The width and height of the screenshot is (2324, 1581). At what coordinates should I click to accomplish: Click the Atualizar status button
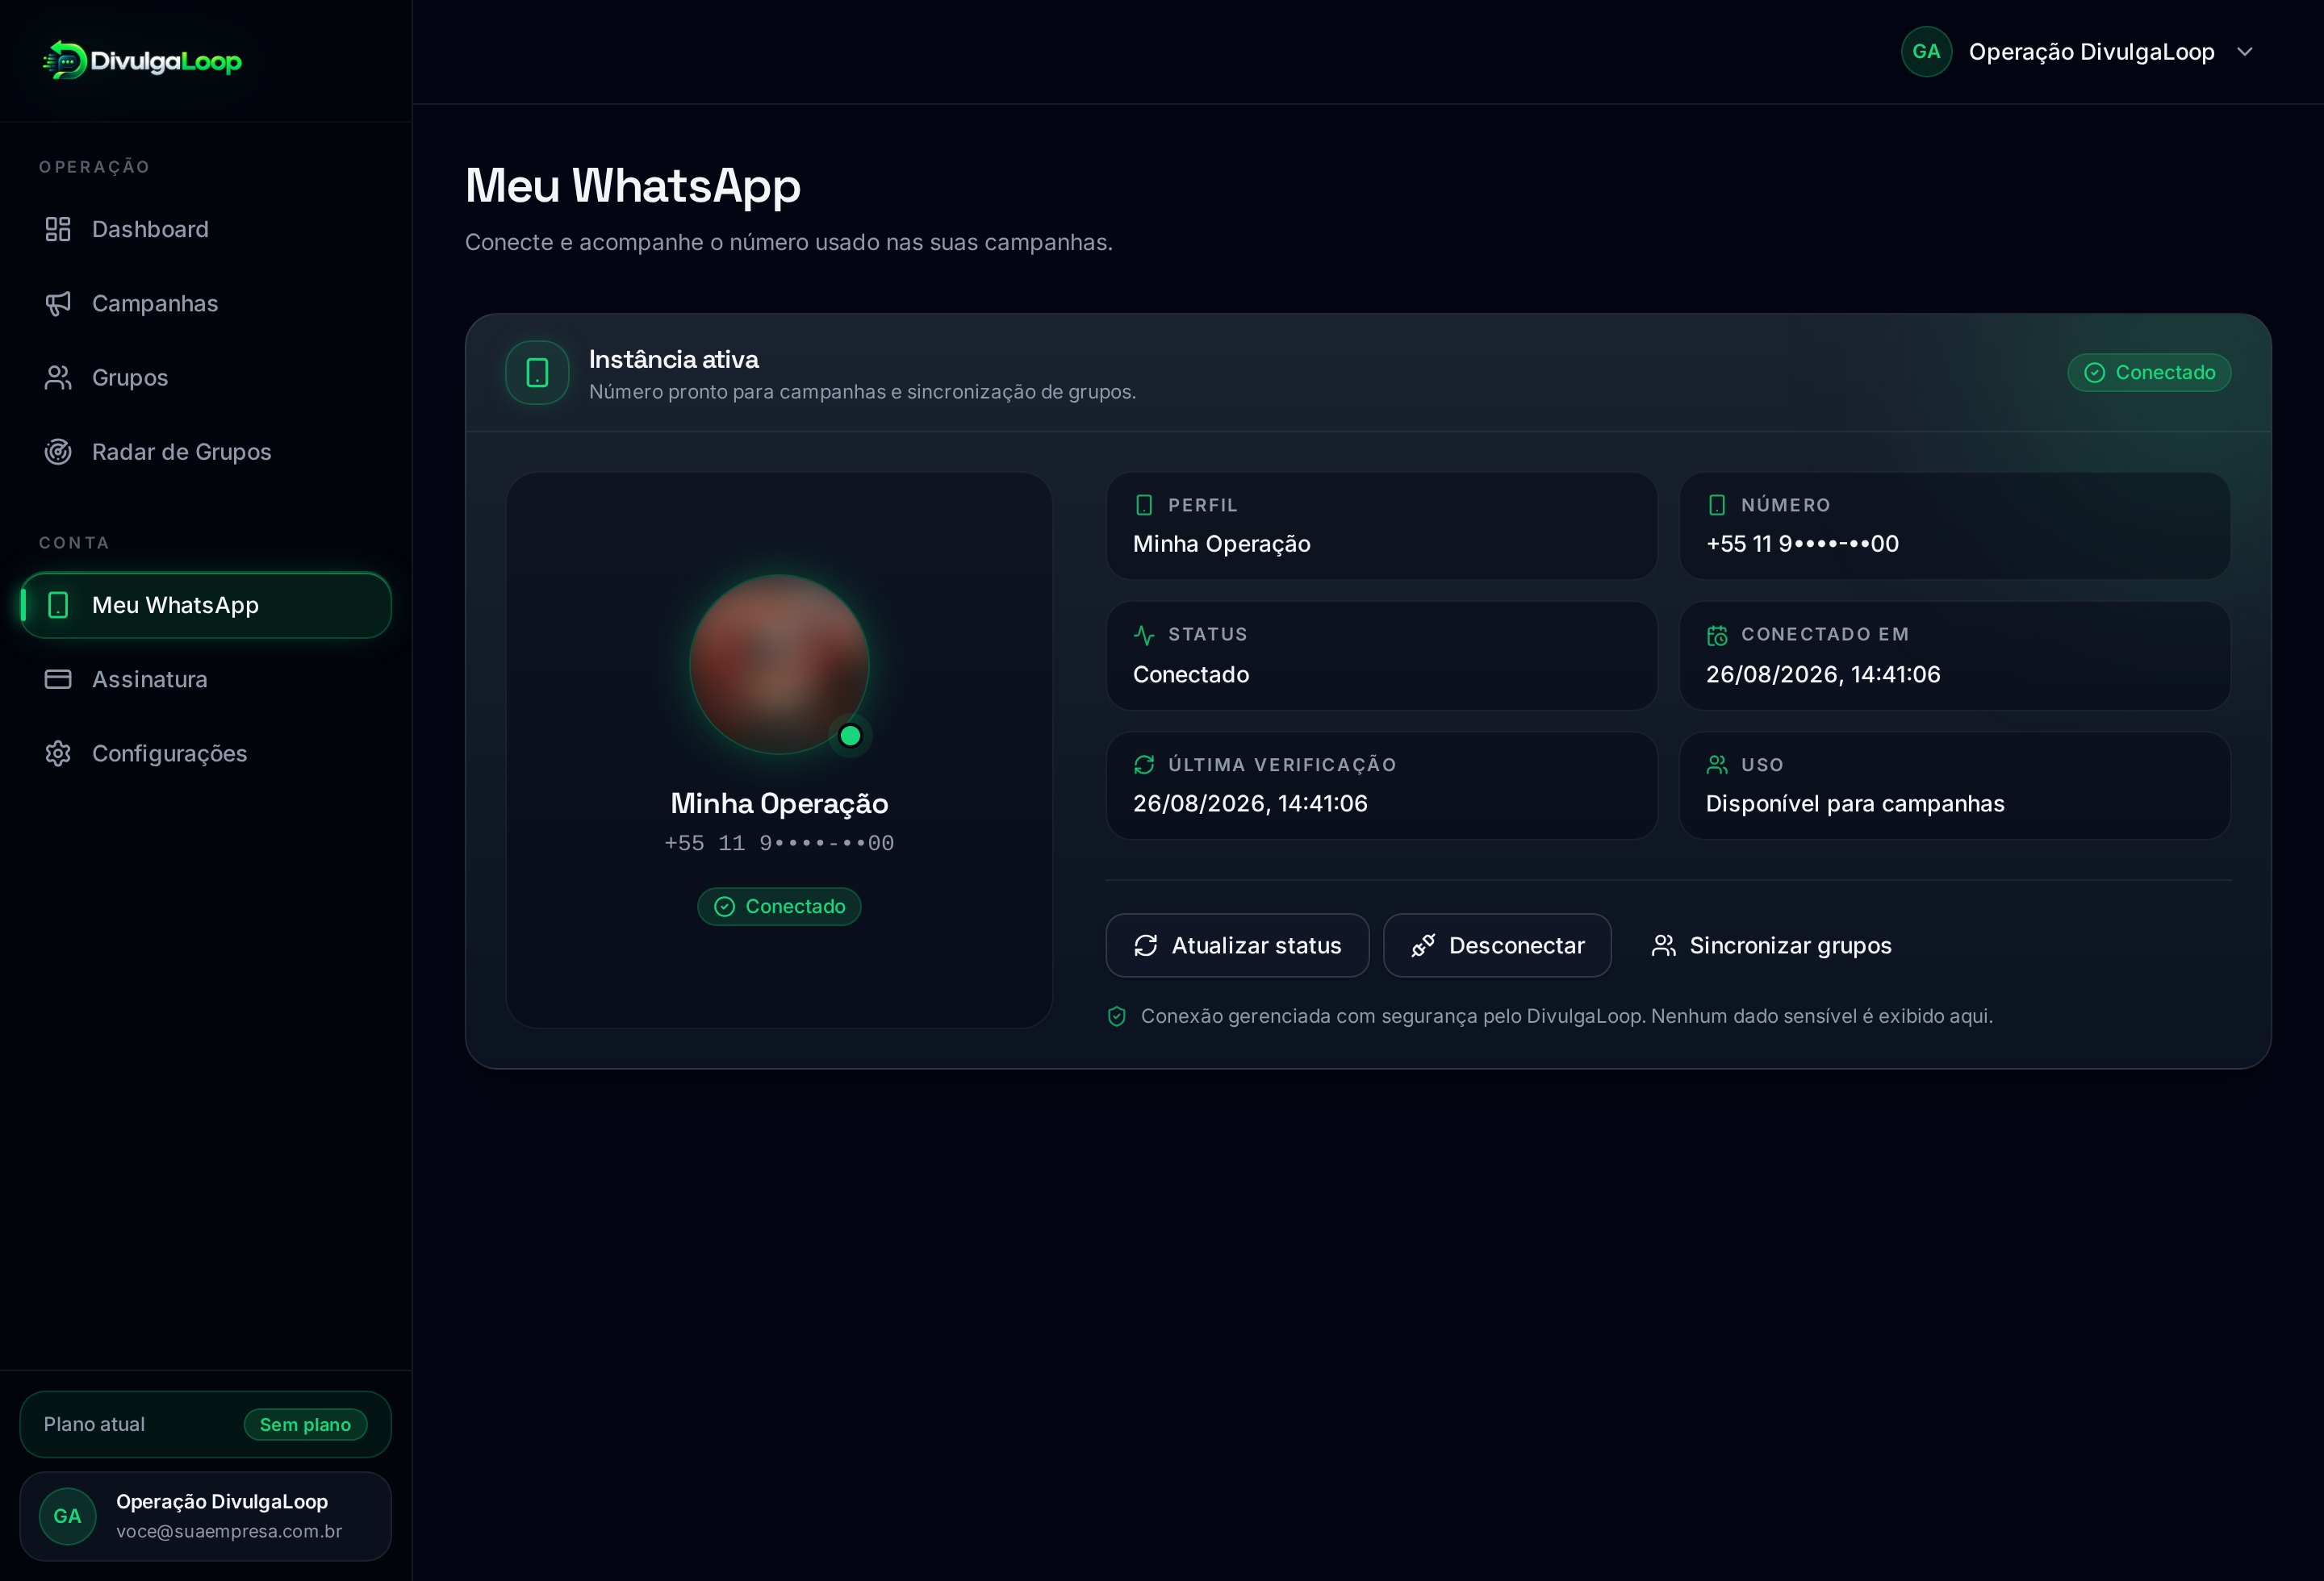1237,945
